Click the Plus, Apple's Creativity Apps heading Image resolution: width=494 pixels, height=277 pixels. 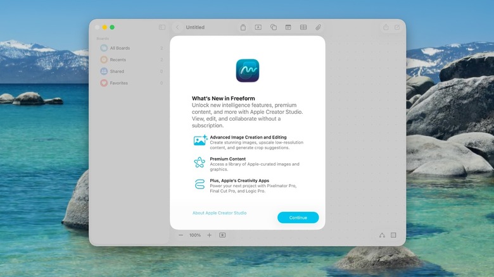pyautogui.click(x=239, y=181)
